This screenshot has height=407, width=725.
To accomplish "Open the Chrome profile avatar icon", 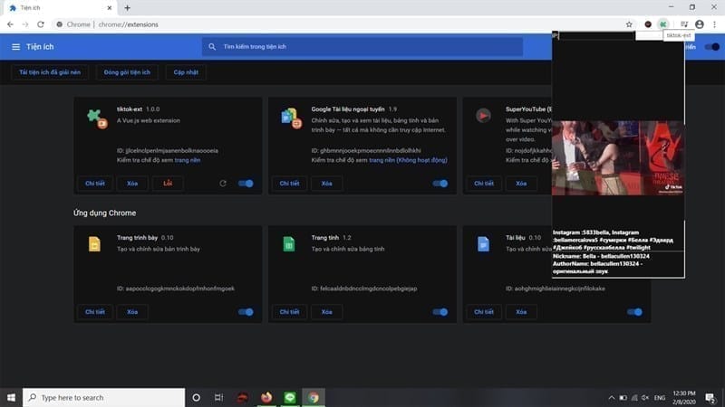I will (x=699, y=24).
